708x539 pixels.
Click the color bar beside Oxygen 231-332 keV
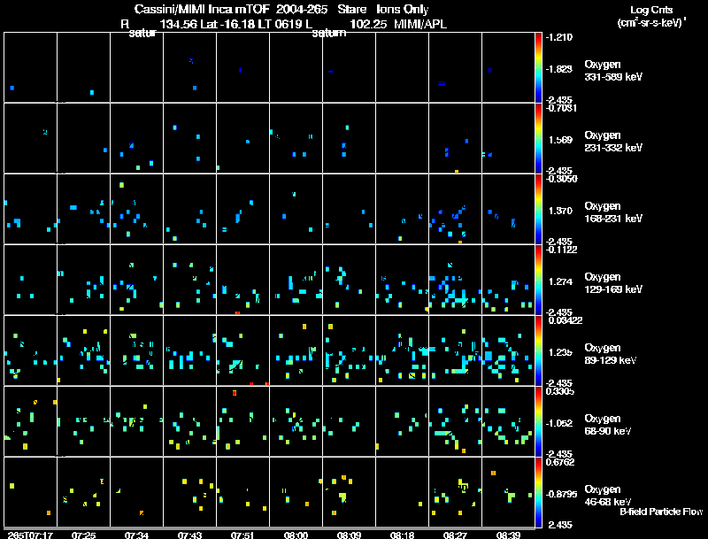click(x=538, y=138)
